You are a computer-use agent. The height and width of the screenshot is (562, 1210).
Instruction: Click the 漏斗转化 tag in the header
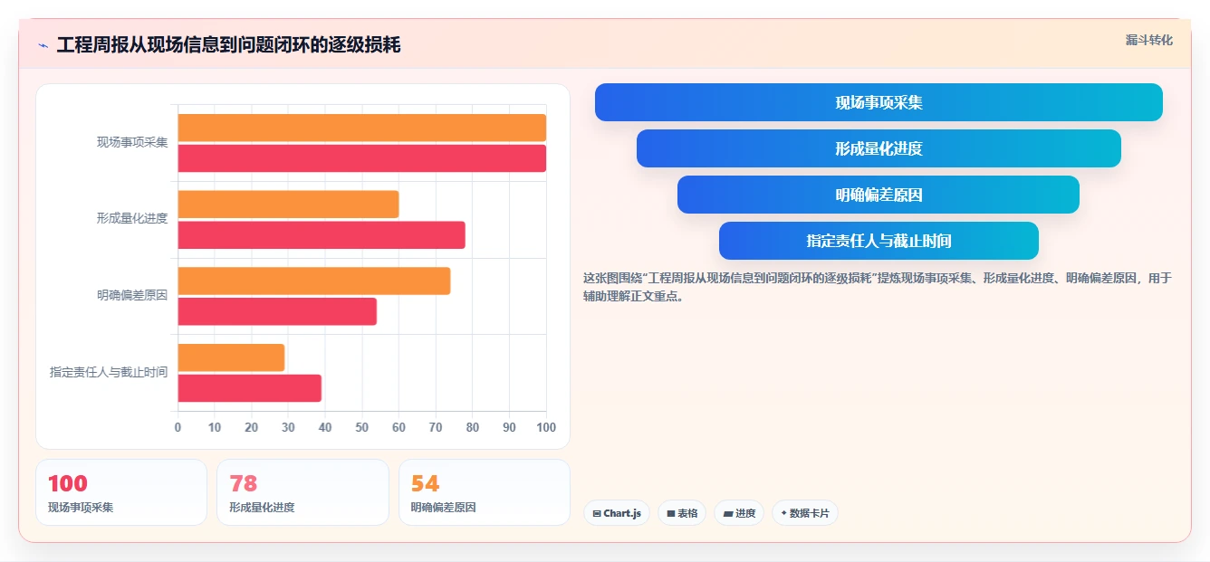[x=1149, y=40]
